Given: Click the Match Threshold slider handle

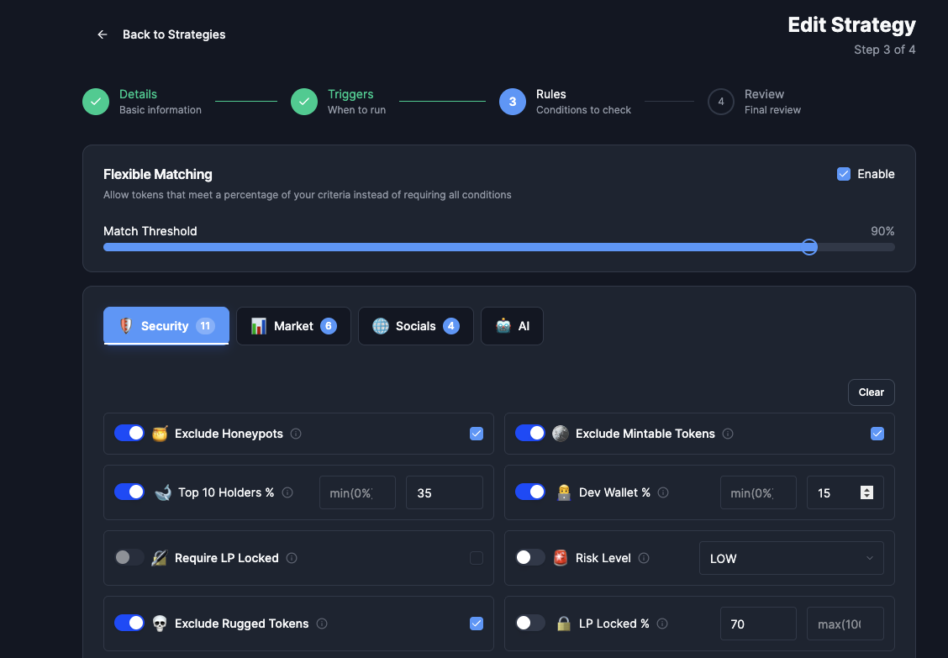Looking at the screenshot, I should click(x=808, y=246).
